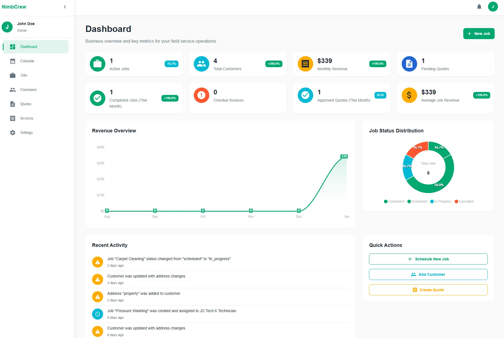Click the Create Quote button
Viewport: 504px width, 338px height.
[x=428, y=290]
